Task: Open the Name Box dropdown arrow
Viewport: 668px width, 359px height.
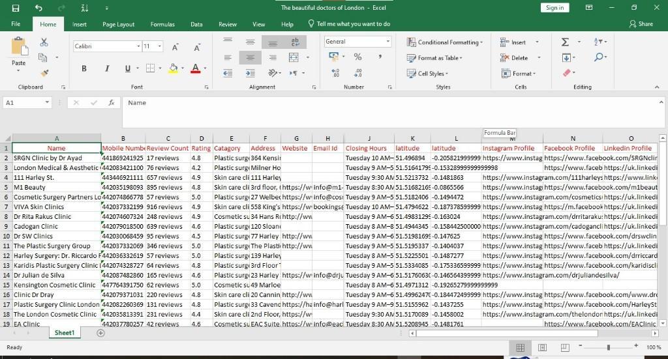Action: 47,102
